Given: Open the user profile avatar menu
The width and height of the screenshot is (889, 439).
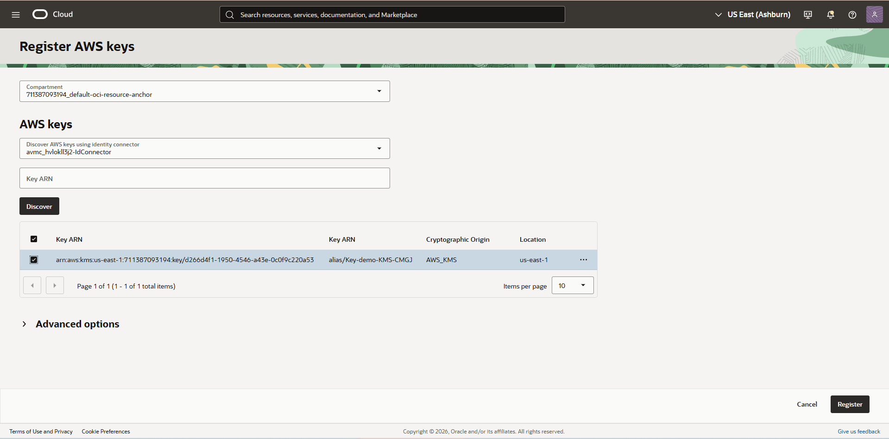Looking at the screenshot, I should tap(874, 14).
